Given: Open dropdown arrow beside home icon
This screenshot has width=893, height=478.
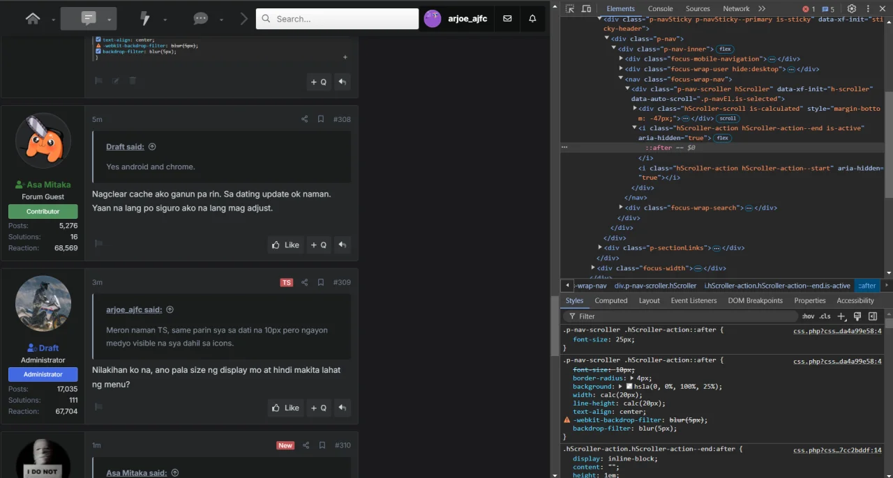Looking at the screenshot, I should coord(53,20).
